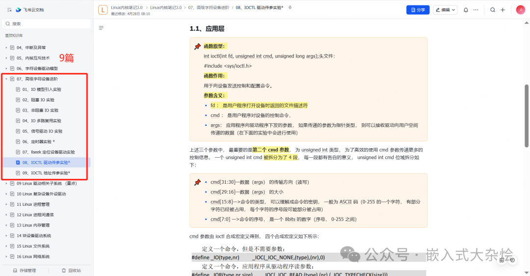Image resolution: width=530 pixels, height=276 pixels.
Task: Open 09、IOCTL 地址传参实验* document
Action: click(46, 173)
